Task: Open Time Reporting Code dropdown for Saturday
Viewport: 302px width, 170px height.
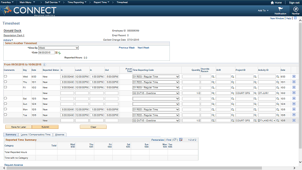Action: [x=156, y=99]
